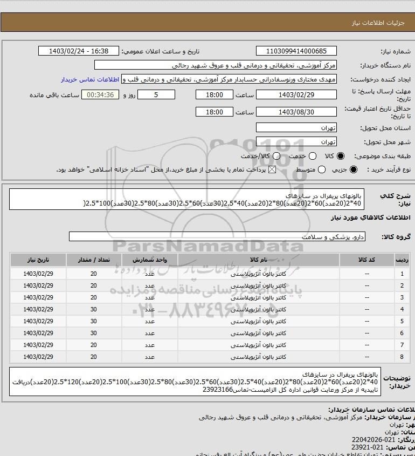Select row 4 item name cell

(259, 310)
